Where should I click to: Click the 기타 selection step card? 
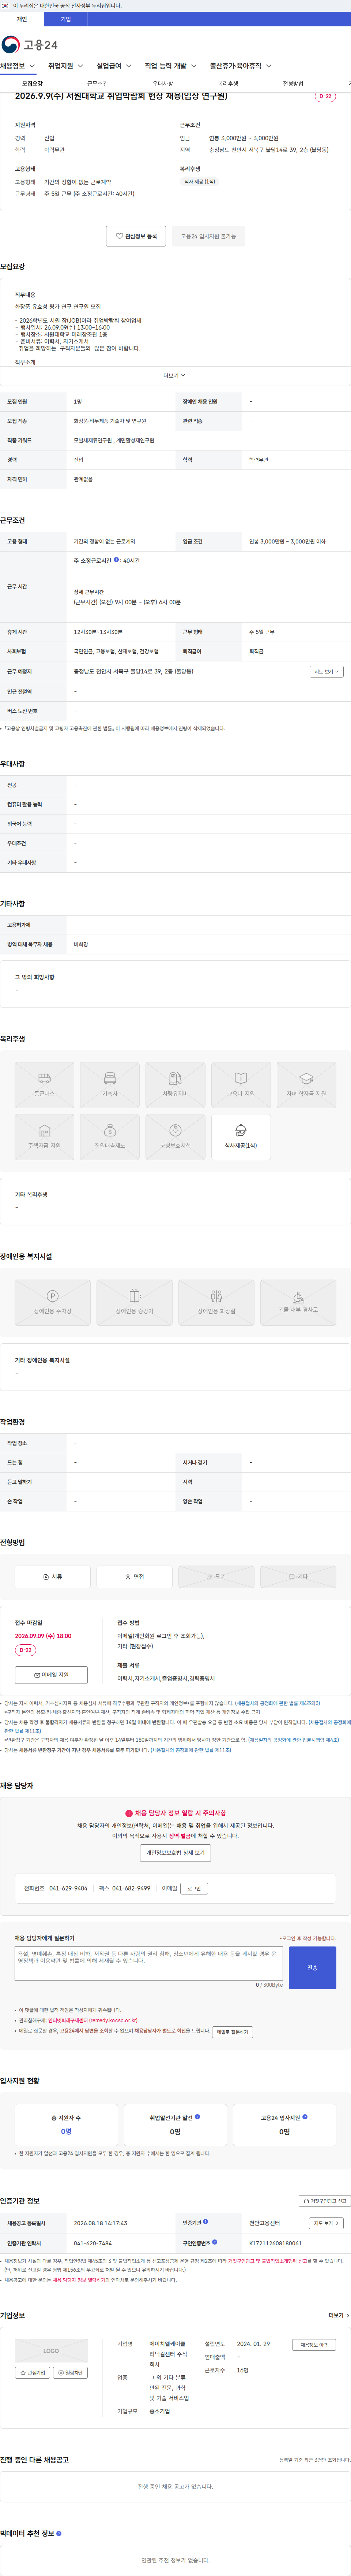point(298,1577)
